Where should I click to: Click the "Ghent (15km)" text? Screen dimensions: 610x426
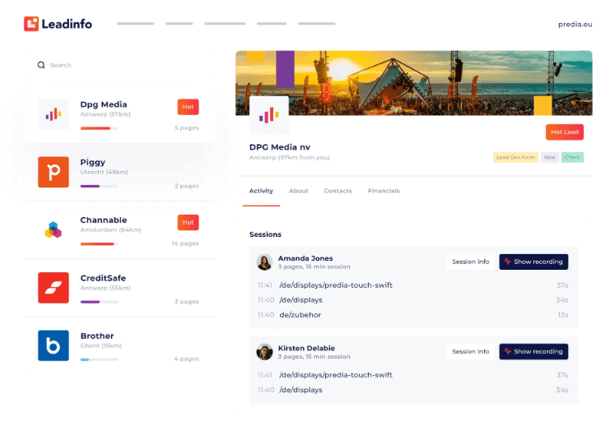[x=101, y=345]
